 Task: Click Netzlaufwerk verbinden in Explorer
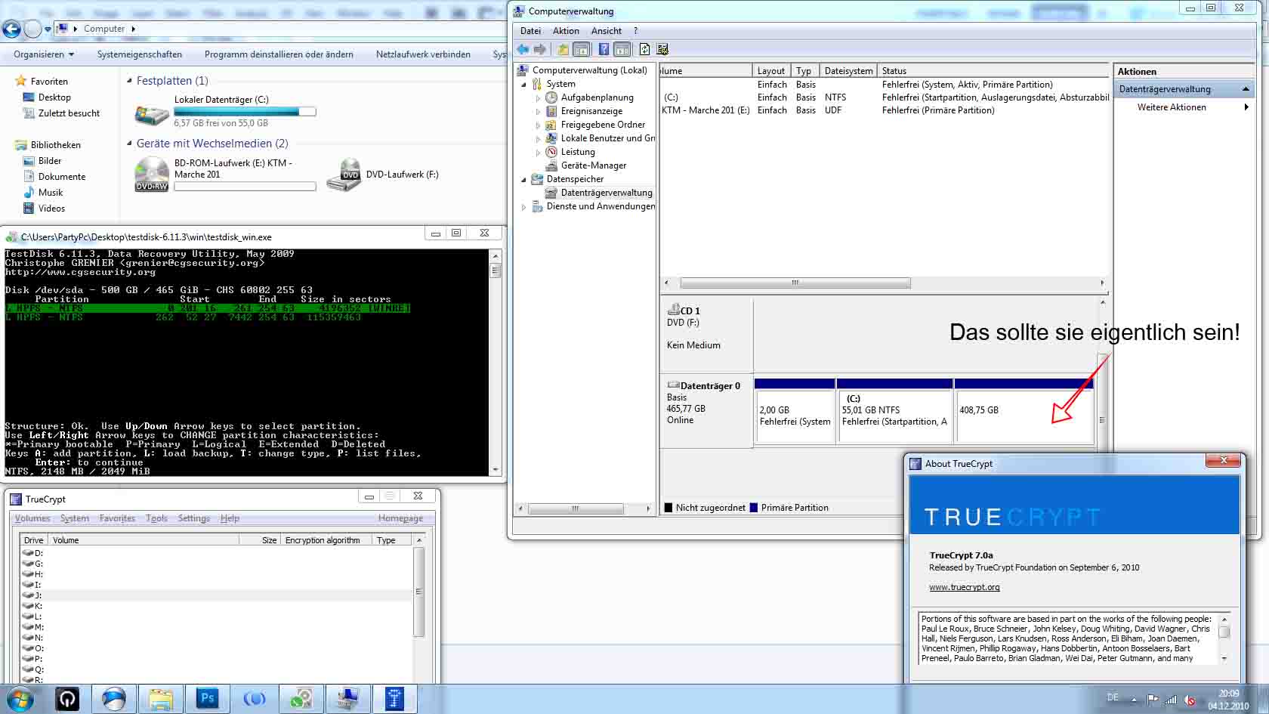pyautogui.click(x=423, y=54)
